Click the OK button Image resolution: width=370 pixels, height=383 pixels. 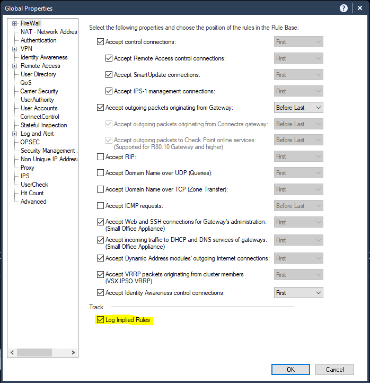pyautogui.click(x=290, y=369)
